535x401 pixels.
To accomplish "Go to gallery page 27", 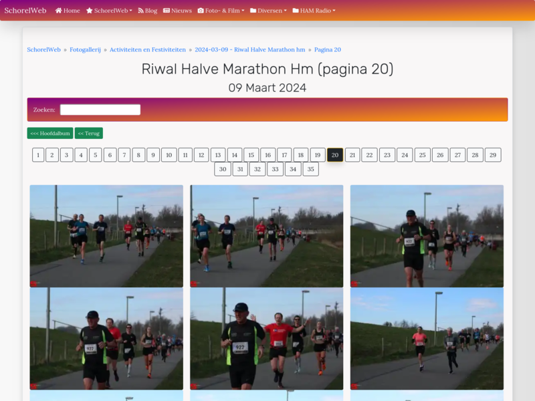I will pyautogui.click(x=457, y=155).
